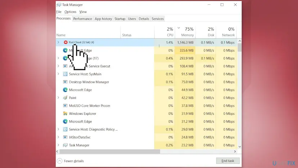Expand Service Host: Diagnostic Policy
The height and width of the screenshot is (168, 298).
[58, 129]
